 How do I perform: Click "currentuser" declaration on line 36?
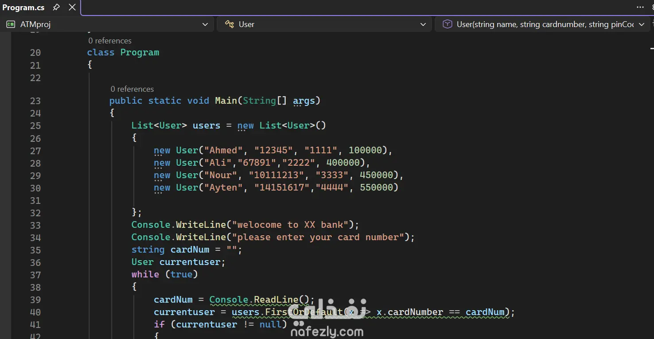(190, 262)
